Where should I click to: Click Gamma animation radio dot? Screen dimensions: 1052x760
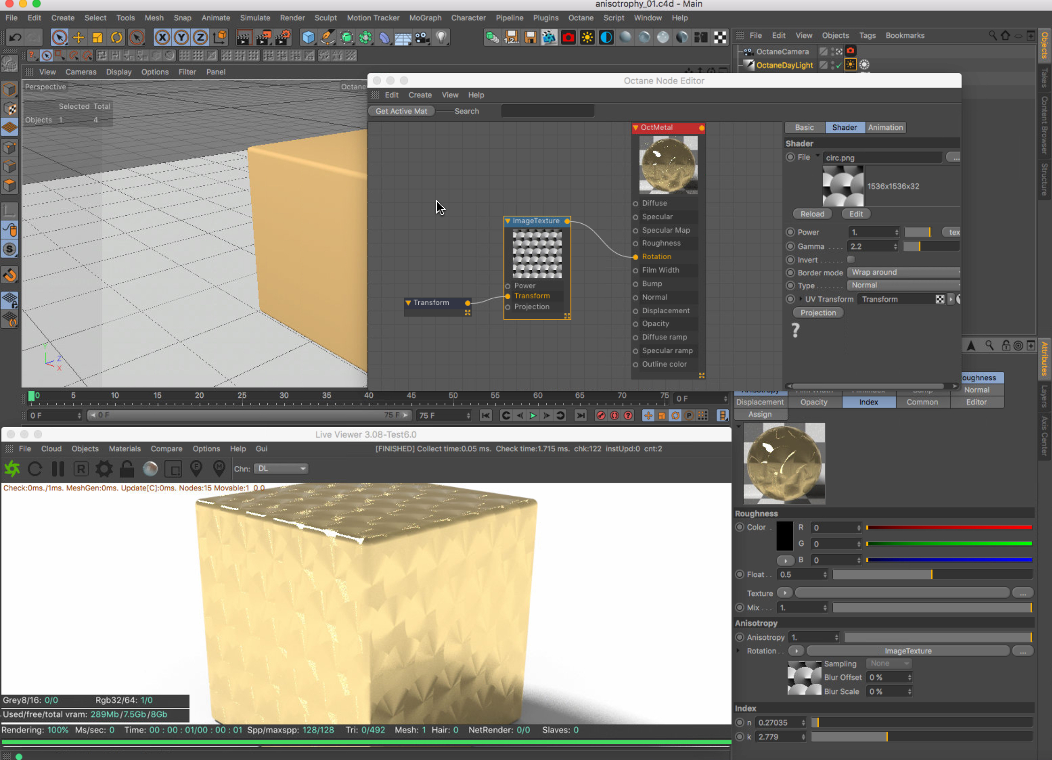(790, 246)
